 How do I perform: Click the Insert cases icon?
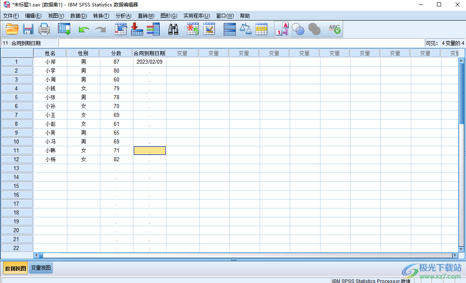coord(193,29)
